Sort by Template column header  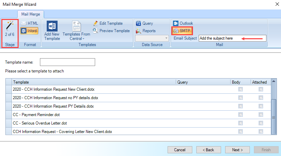point(94,82)
